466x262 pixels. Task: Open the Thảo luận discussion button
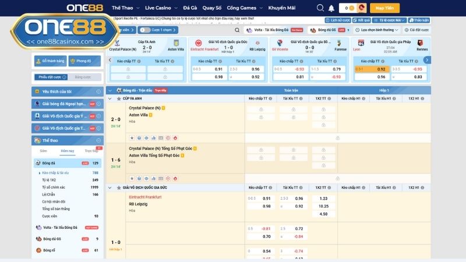click(419, 20)
